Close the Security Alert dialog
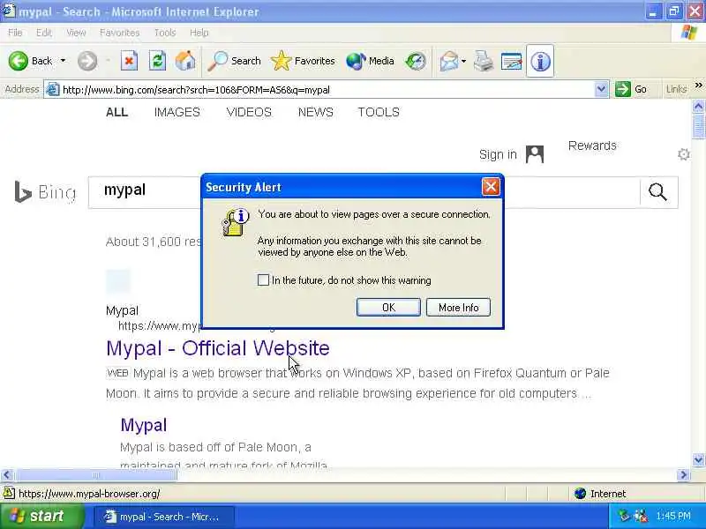706x529 pixels. 491,187
